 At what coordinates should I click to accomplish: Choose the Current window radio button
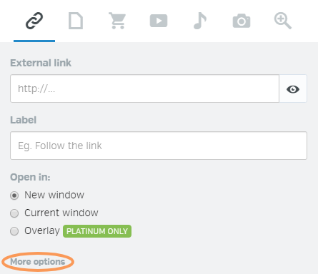coord(14,213)
